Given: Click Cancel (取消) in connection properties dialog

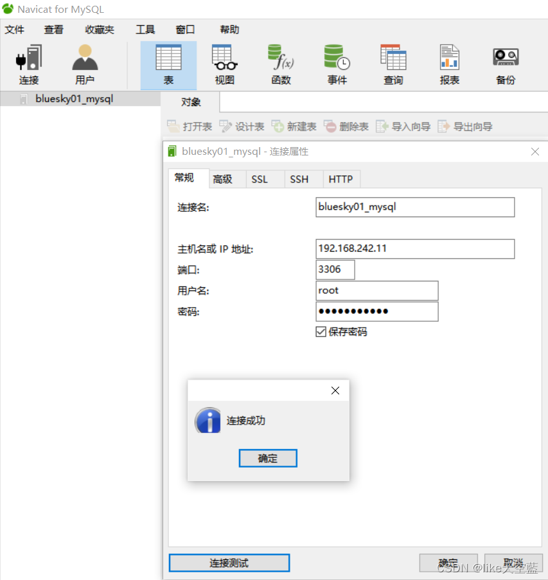Looking at the screenshot, I should 513,563.
